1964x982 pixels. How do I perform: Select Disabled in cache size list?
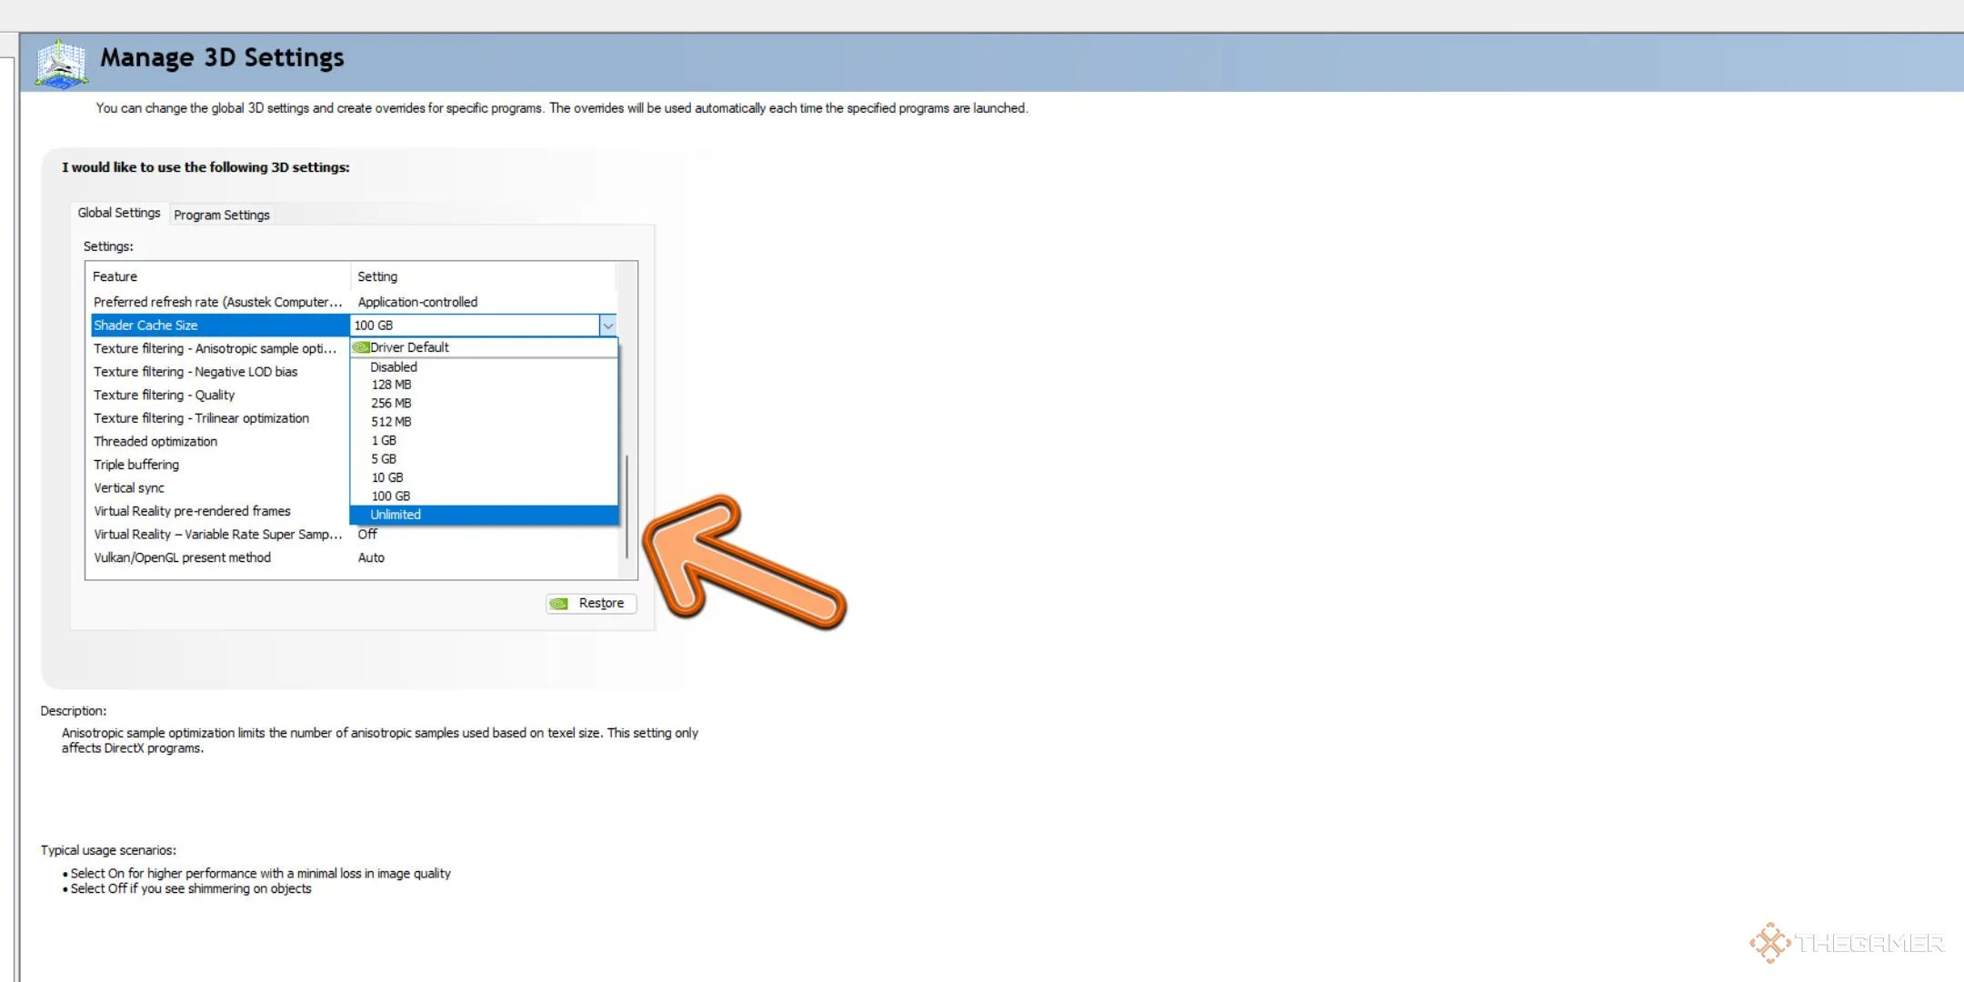click(484, 366)
